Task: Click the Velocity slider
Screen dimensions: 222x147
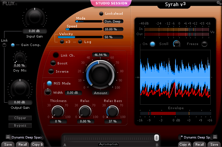Action: 80,37
